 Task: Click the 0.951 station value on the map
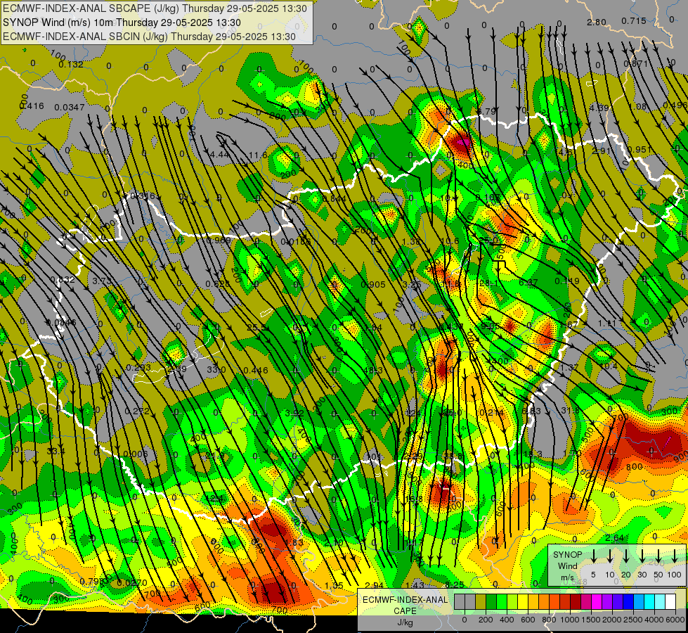coord(640,150)
